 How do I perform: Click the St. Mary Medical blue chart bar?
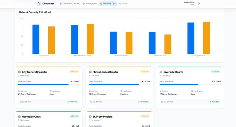click(191, 38)
